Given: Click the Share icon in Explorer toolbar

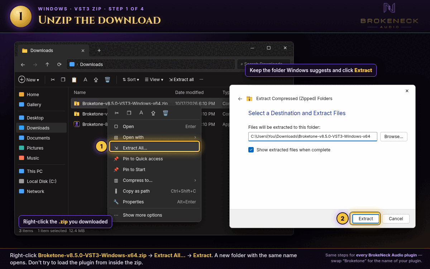Looking at the screenshot, I should [96, 80].
